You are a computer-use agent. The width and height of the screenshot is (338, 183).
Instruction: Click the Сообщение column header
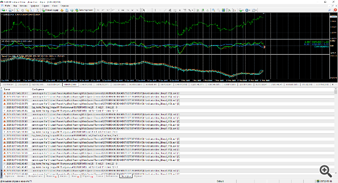tap(38, 90)
